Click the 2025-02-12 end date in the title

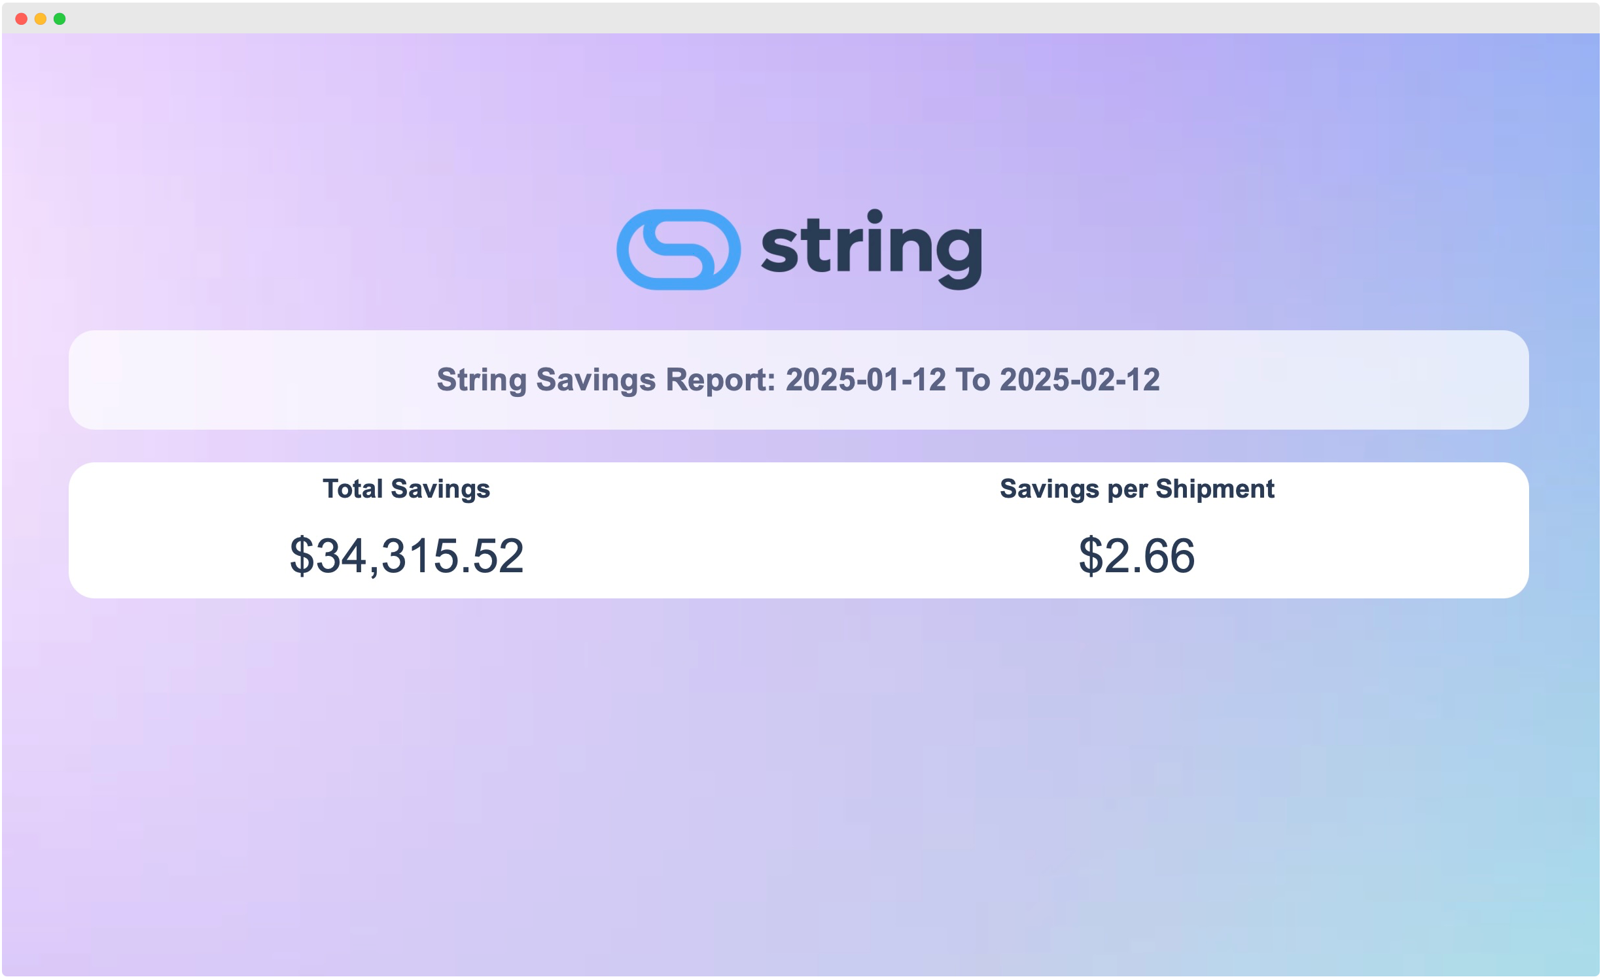point(1080,381)
